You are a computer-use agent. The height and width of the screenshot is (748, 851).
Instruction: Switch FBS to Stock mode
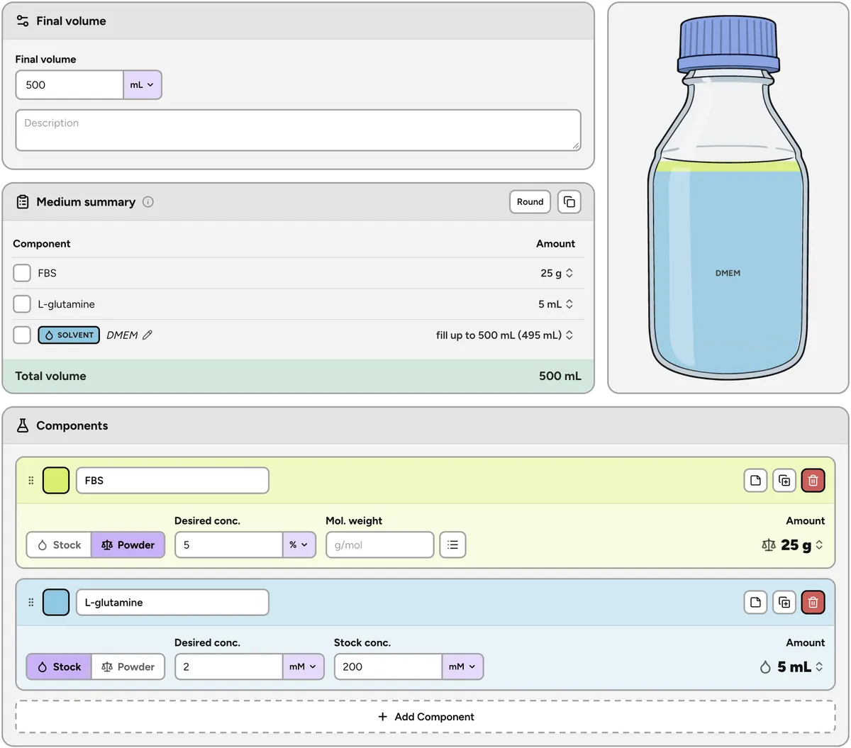[60, 545]
